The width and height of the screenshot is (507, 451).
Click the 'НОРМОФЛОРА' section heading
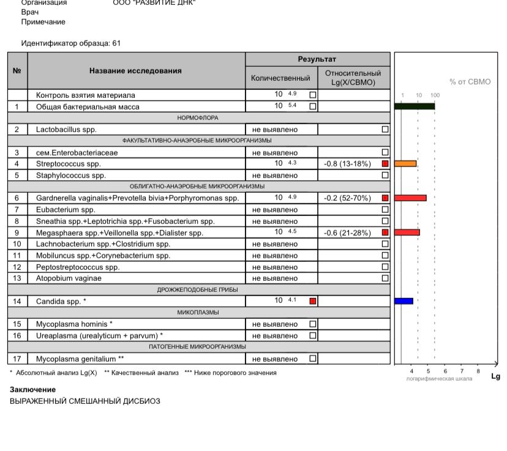click(198, 118)
